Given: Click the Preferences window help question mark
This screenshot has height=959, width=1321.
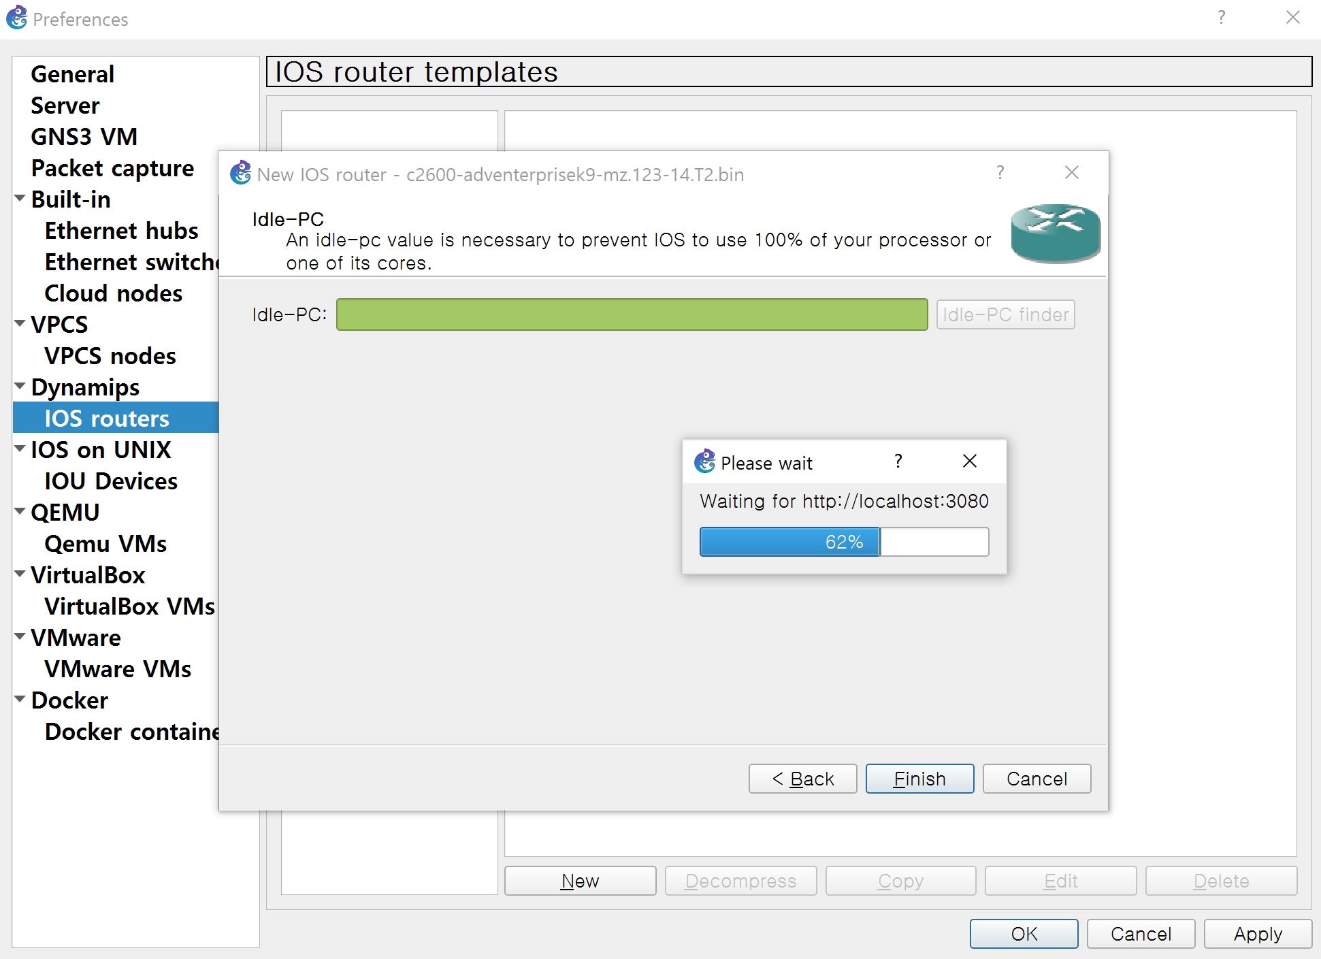Looking at the screenshot, I should (1222, 18).
